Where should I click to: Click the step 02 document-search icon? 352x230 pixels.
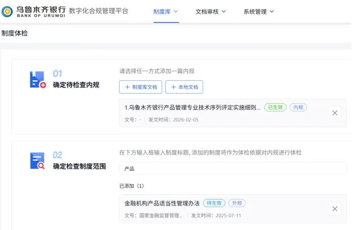[x=38, y=161]
